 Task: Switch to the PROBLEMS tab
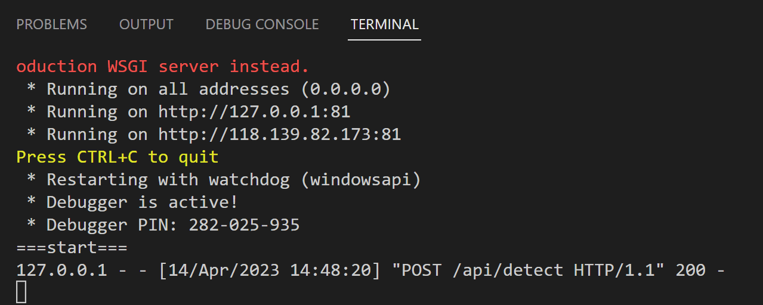51,24
